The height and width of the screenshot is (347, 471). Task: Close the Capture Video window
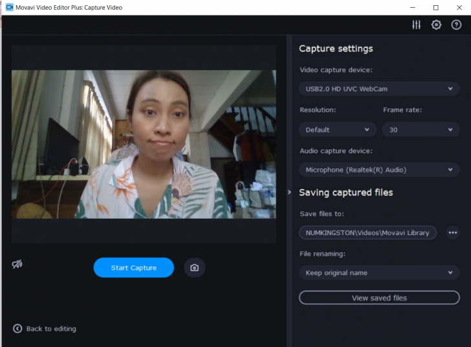click(459, 8)
